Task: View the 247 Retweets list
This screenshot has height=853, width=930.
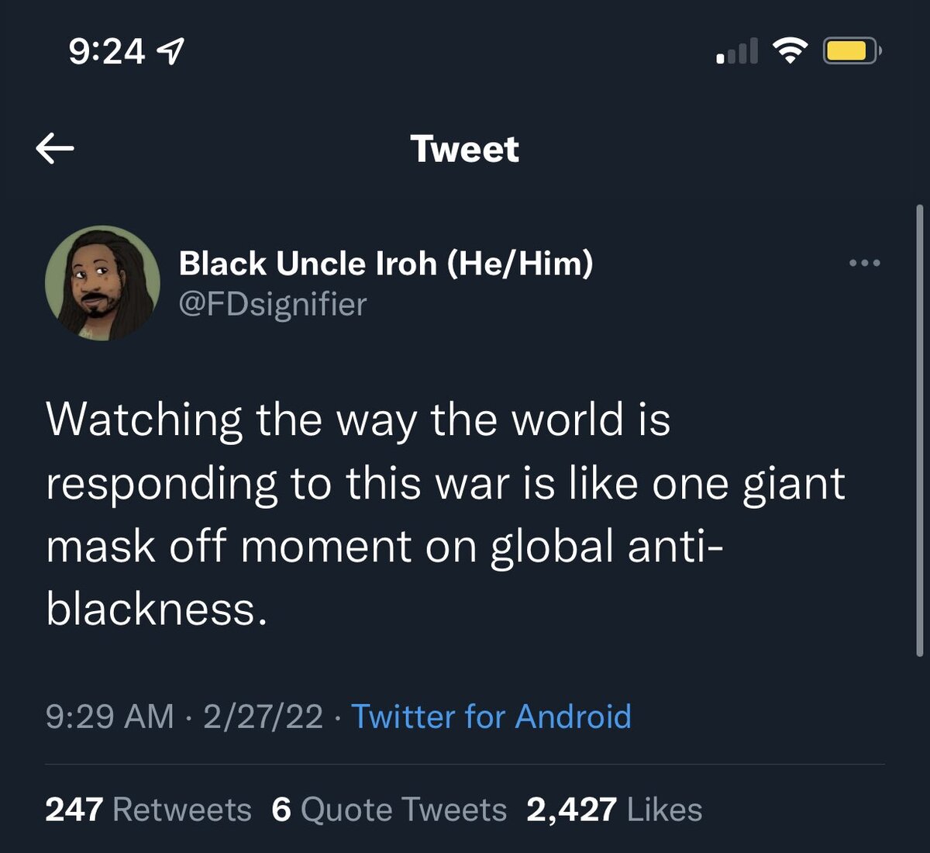Action: (x=148, y=810)
